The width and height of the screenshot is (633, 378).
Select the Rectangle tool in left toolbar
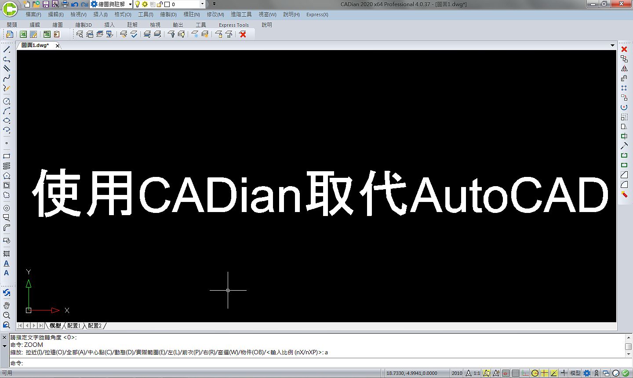pyautogui.click(x=7, y=156)
